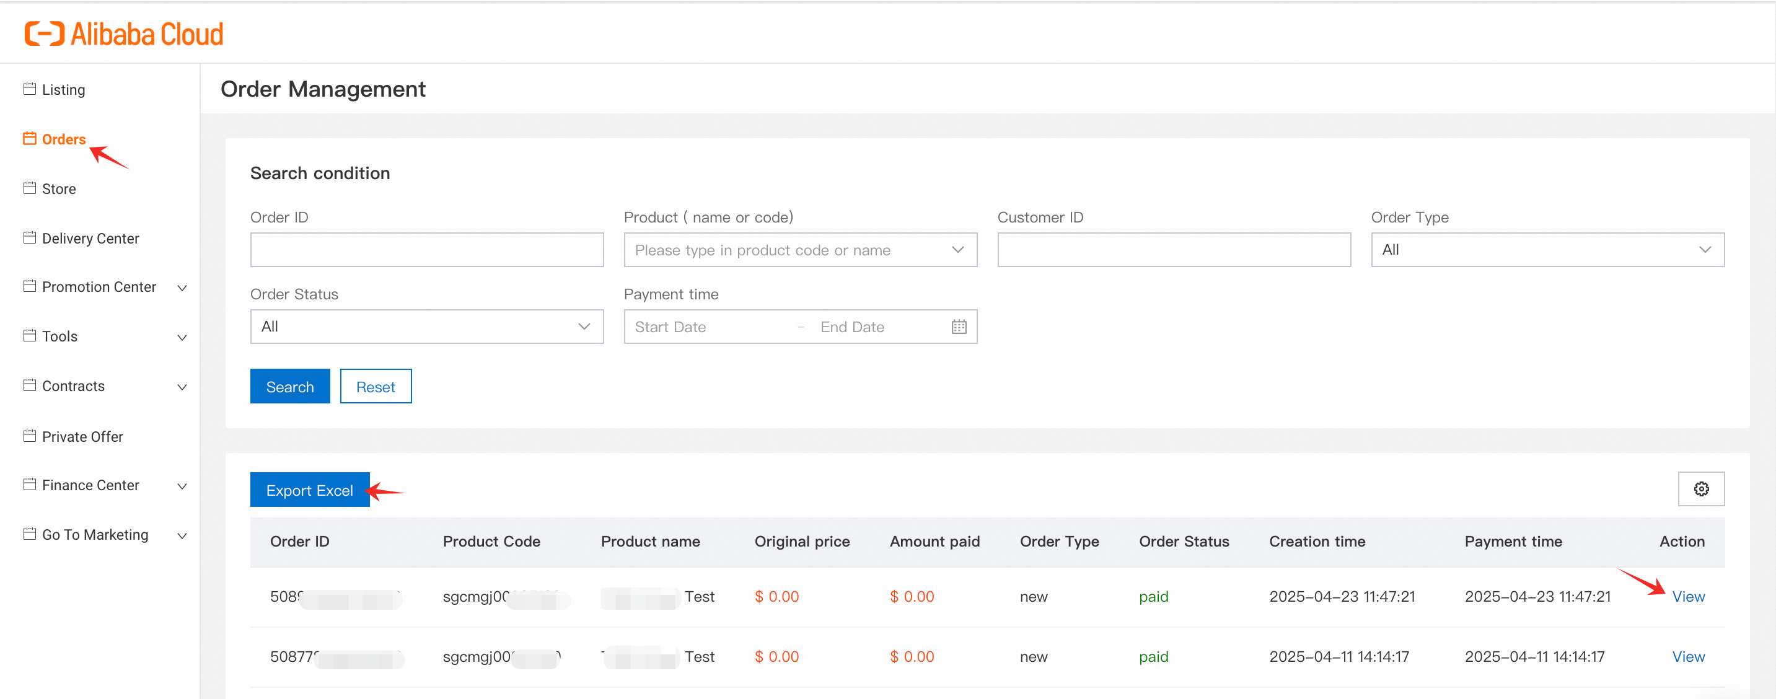Click the Private Offer sidebar icon
Screen dimensions: 1776x699
pyautogui.click(x=30, y=436)
